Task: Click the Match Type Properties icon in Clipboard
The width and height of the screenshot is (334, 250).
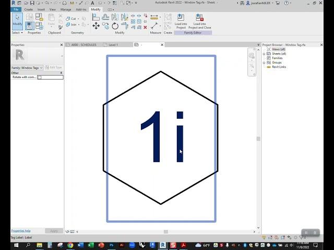Action: point(61,27)
